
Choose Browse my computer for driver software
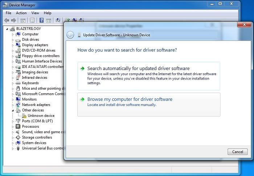[x=149, y=105]
